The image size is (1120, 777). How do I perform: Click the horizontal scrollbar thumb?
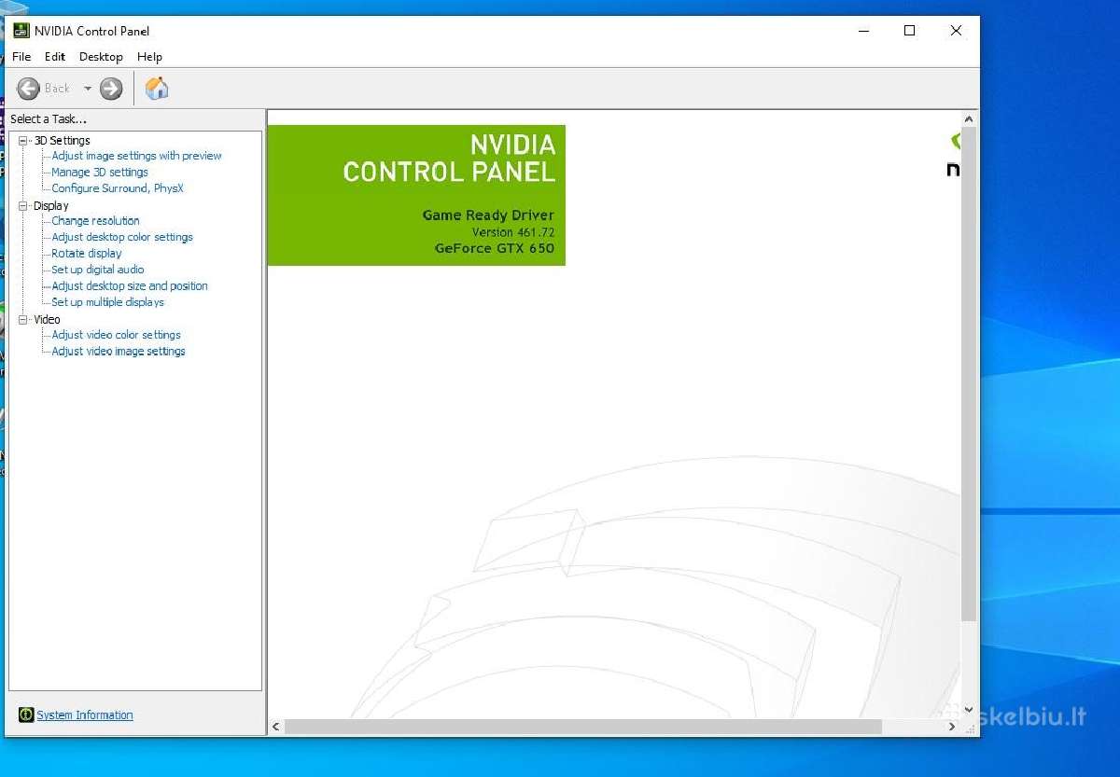583,727
